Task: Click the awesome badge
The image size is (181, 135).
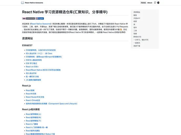Action: point(28,18)
